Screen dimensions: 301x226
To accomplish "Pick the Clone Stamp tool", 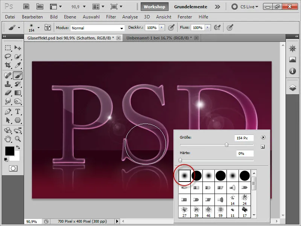I will click(8, 84).
